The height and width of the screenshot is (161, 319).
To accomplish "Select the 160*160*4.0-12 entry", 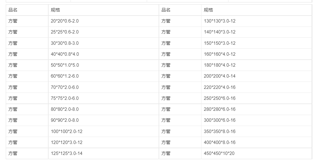I will pos(256,54).
